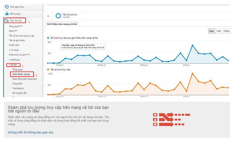Image resolution: width=235 pixels, height=141 pixels.
Task: Click the red social flow illustration
Action: pyautogui.click(x=172, y=120)
